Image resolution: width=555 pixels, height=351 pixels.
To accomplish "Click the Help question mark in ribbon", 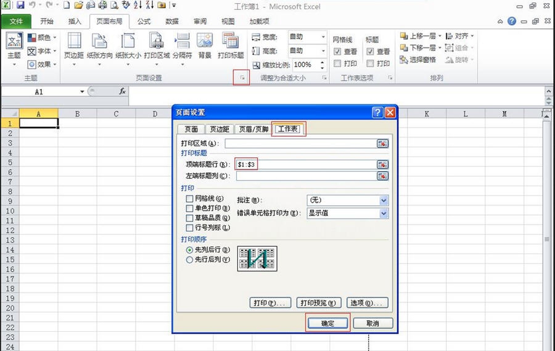I will pyautogui.click(x=511, y=21).
